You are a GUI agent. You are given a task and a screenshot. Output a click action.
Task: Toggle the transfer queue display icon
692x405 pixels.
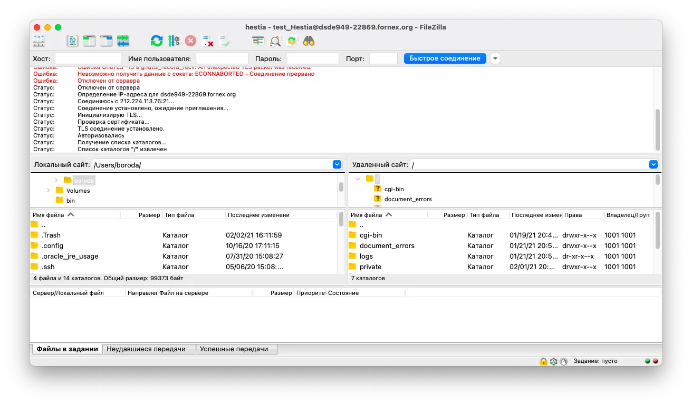click(x=123, y=41)
